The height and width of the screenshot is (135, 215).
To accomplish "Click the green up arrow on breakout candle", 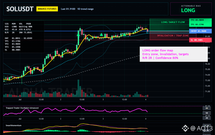I will [x=78, y=35].
